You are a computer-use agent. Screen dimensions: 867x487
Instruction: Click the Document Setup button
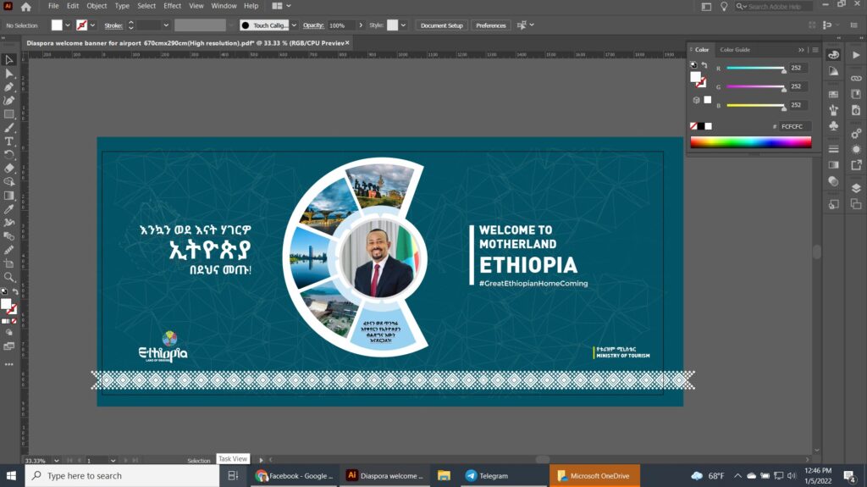[441, 25]
